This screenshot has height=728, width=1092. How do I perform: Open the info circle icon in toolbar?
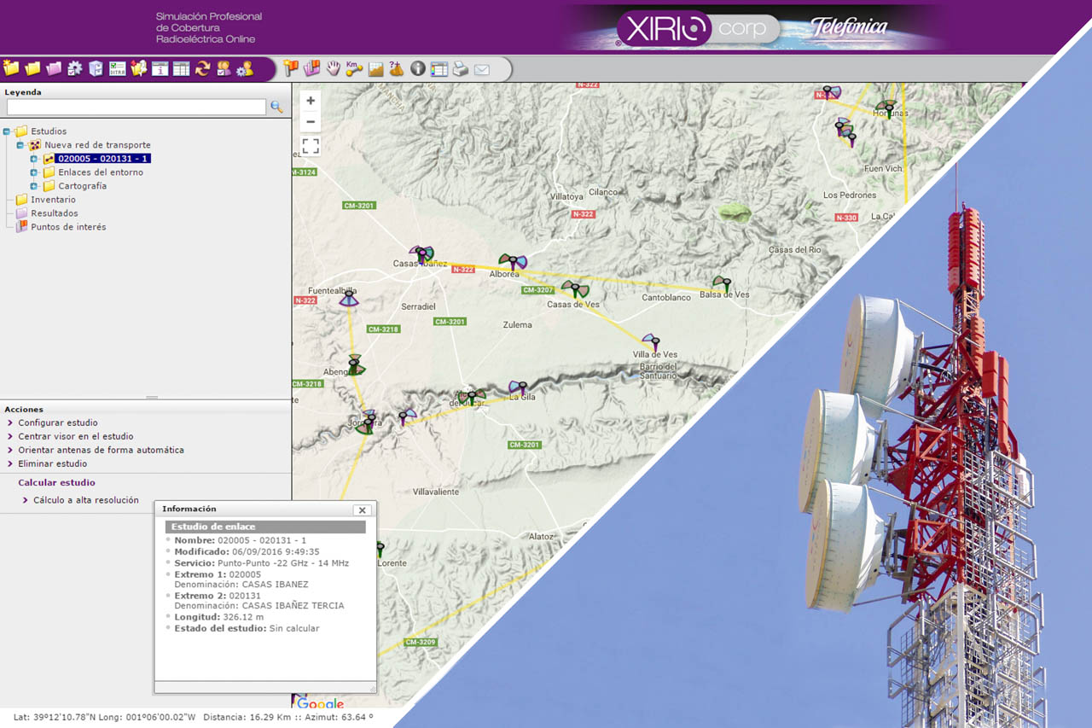[x=418, y=68]
